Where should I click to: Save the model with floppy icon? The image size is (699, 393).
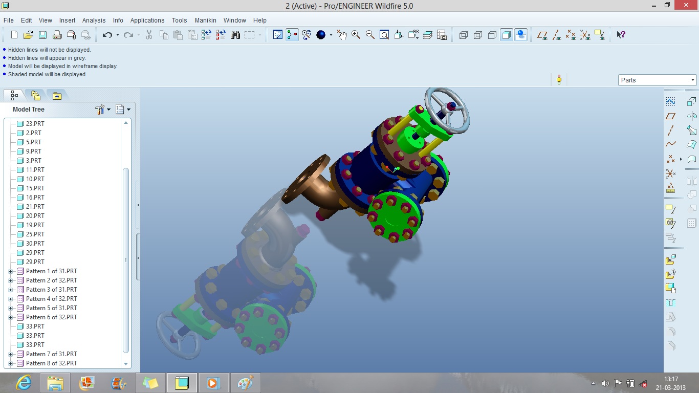point(43,35)
